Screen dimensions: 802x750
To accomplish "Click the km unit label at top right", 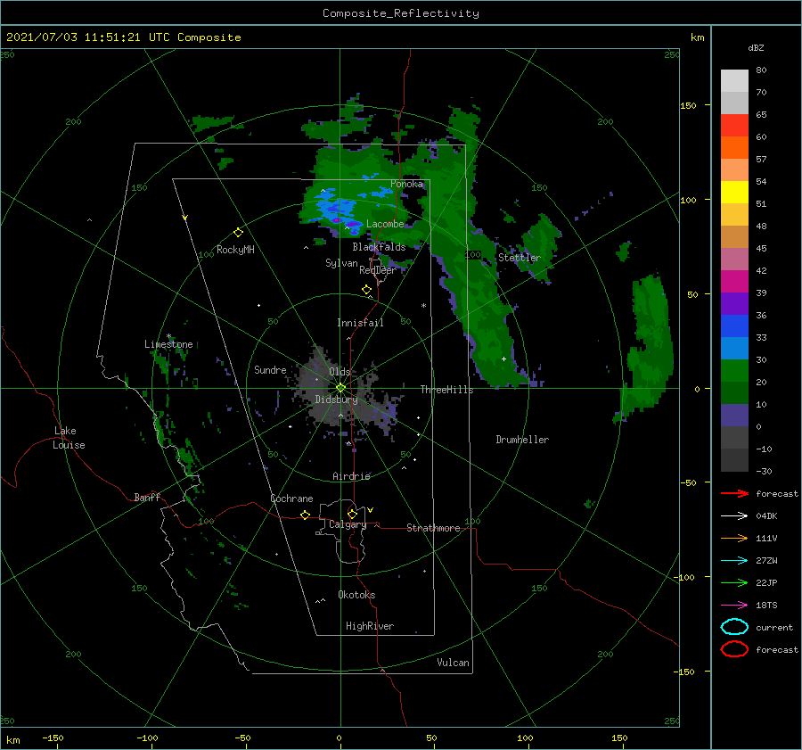I will (x=697, y=37).
